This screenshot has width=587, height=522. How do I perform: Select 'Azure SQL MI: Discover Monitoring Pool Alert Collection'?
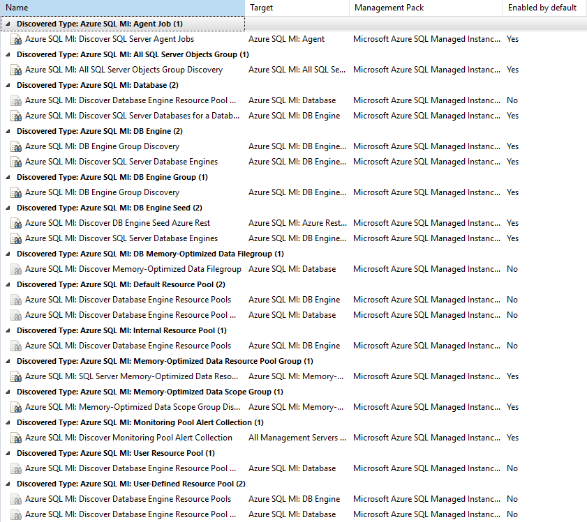pyautogui.click(x=128, y=438)
